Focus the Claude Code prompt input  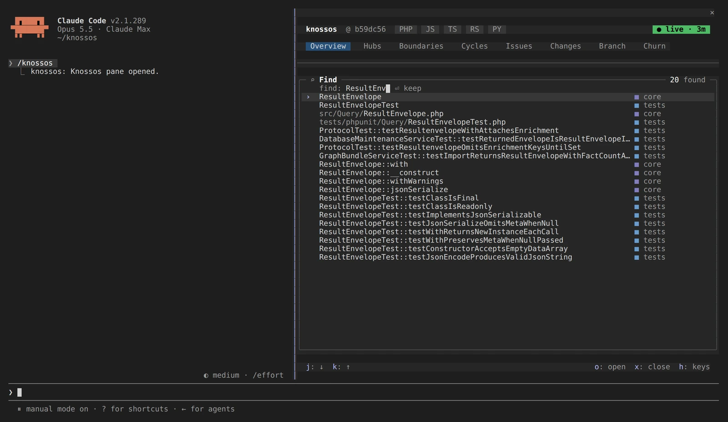[x=364, y=392]
